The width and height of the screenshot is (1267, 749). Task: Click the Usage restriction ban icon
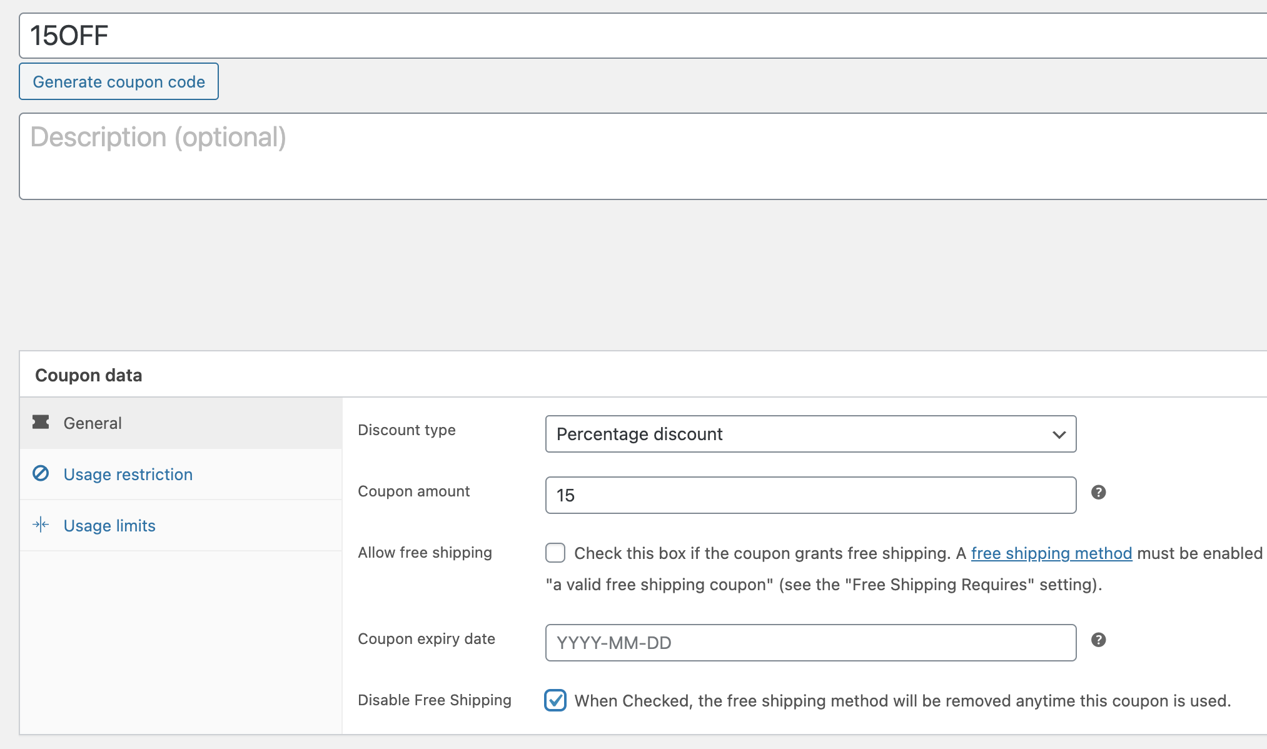(x=41, y=473)
